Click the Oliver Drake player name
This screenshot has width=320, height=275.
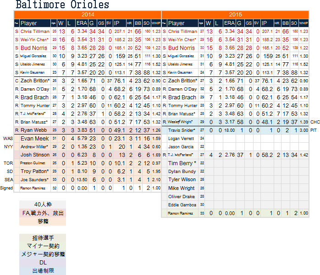[182, 197]
